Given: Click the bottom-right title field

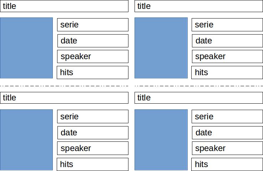Looking at the screenshot, I should (x=199, y=98).
